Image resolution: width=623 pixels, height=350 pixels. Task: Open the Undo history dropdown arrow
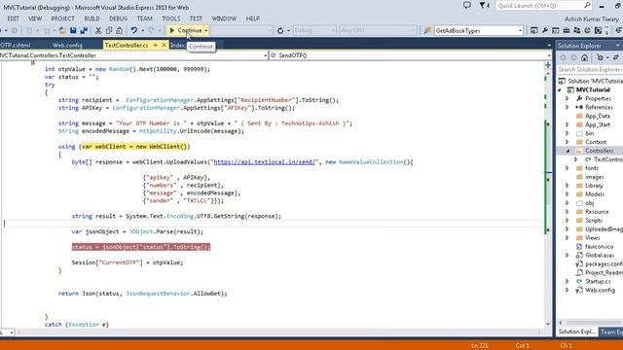coord(143,30)
